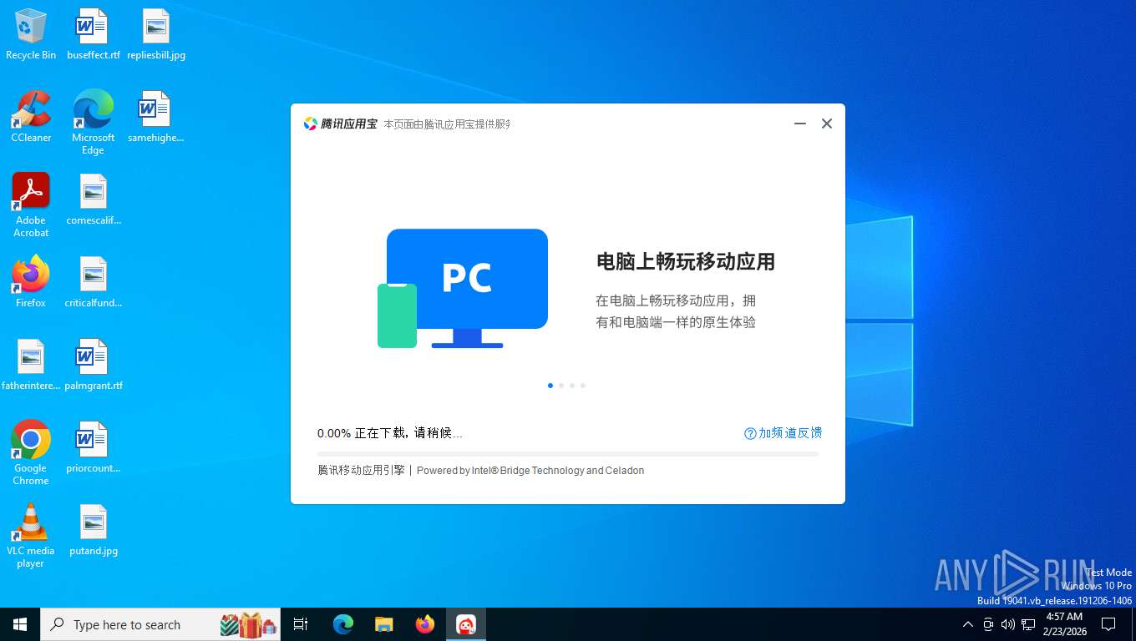Select repliesbill.jpg desktop file

pos(156,34)
